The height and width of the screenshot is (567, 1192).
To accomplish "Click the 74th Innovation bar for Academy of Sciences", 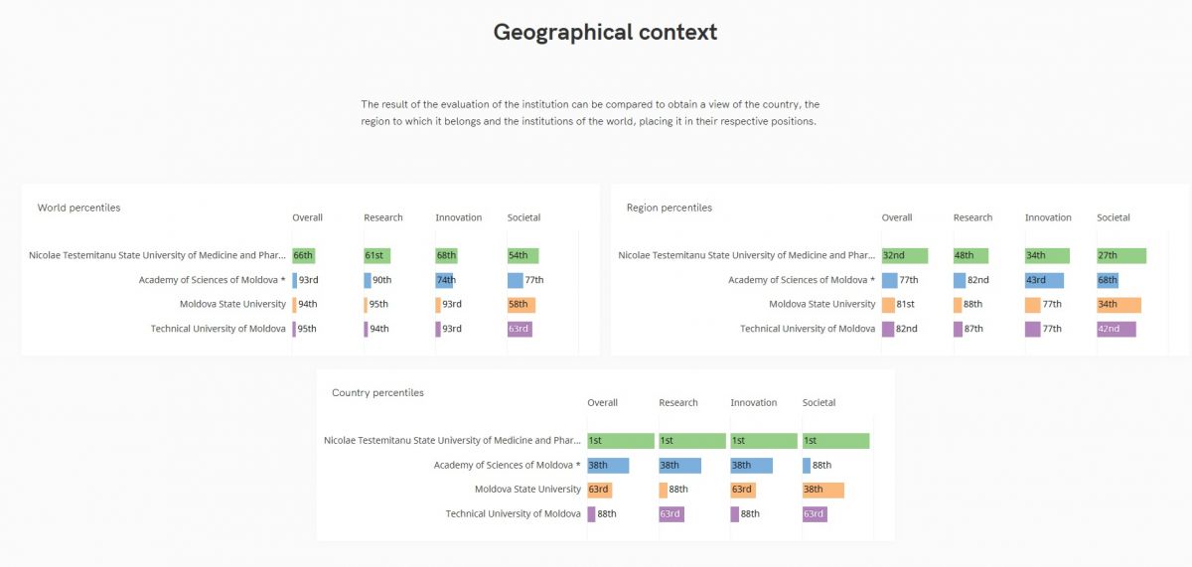I will coord(444,280).
